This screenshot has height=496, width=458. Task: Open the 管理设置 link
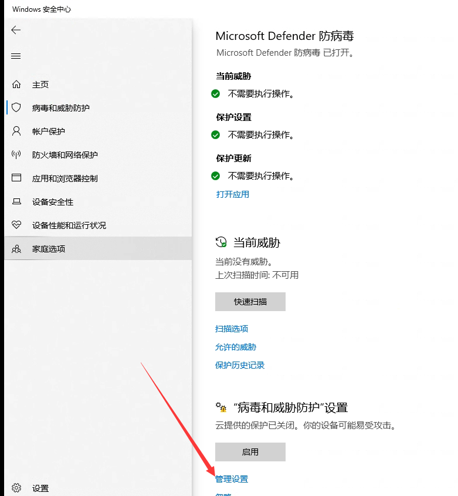tap(232, 479)
